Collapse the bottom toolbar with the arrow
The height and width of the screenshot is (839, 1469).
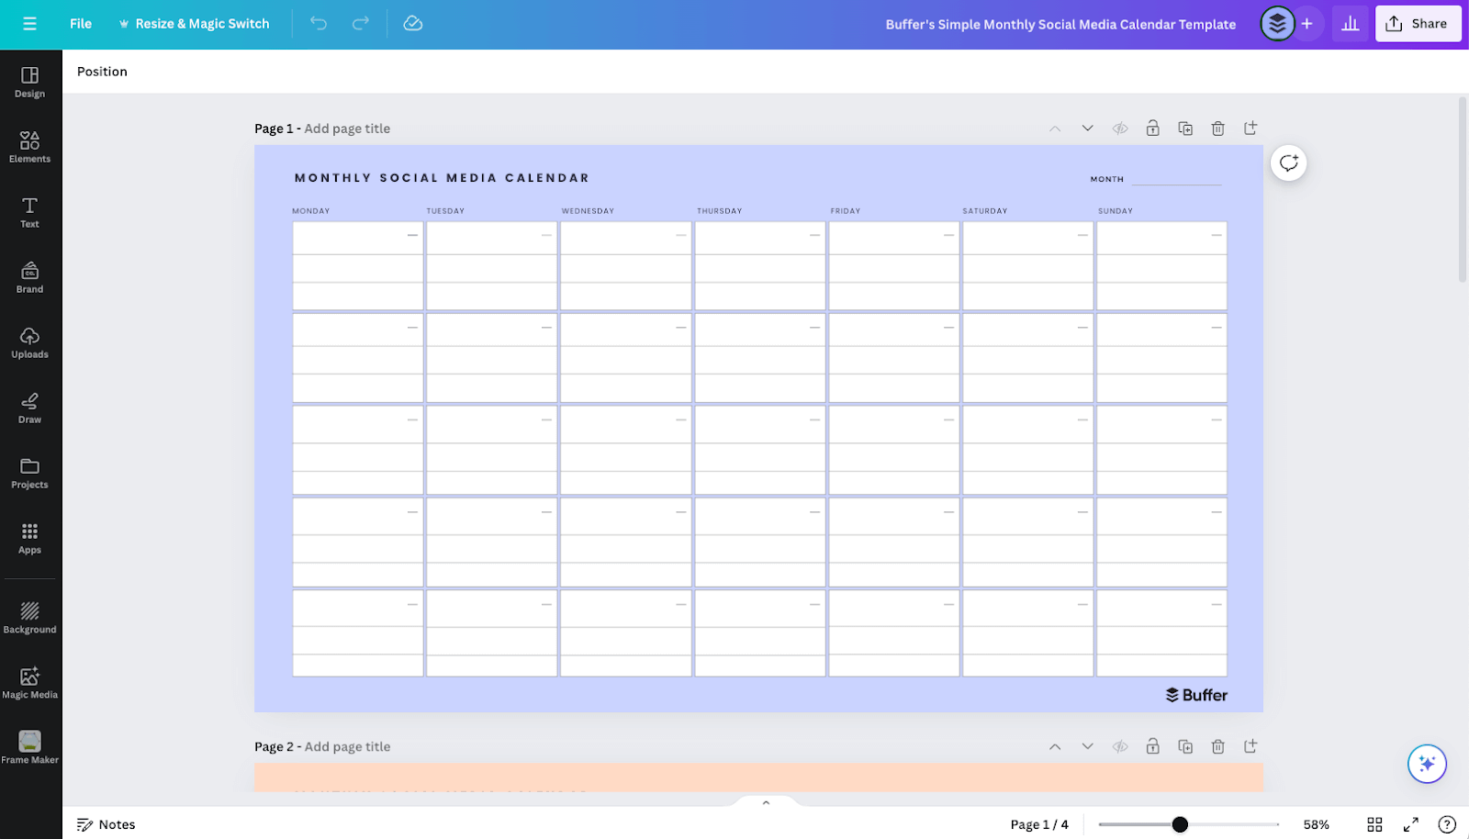pyautogui.click(x=766, y=800)
